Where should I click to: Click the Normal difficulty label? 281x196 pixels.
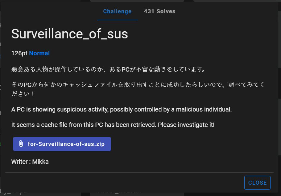click(x=39, y=53)
